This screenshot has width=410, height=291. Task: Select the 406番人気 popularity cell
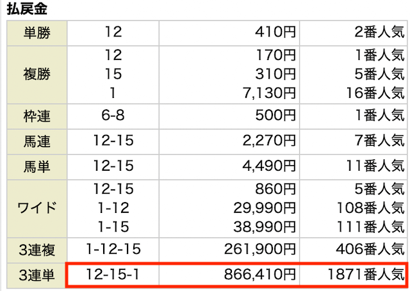pyautogui.click(x=354, y=250)
